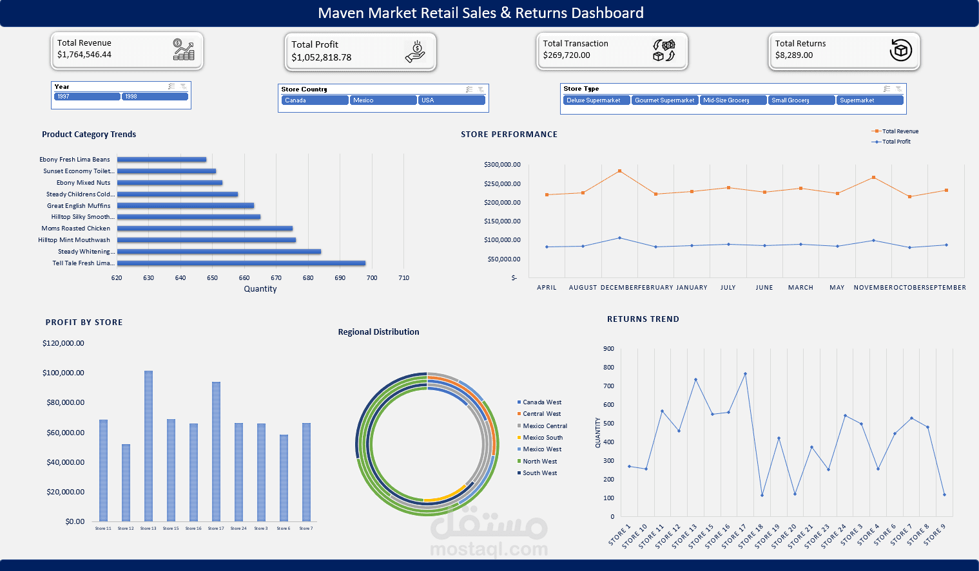Image resolution: width=979 pixels, height=571 pixels.
Task: Click the Central West legend swatch
Action: 519,414
